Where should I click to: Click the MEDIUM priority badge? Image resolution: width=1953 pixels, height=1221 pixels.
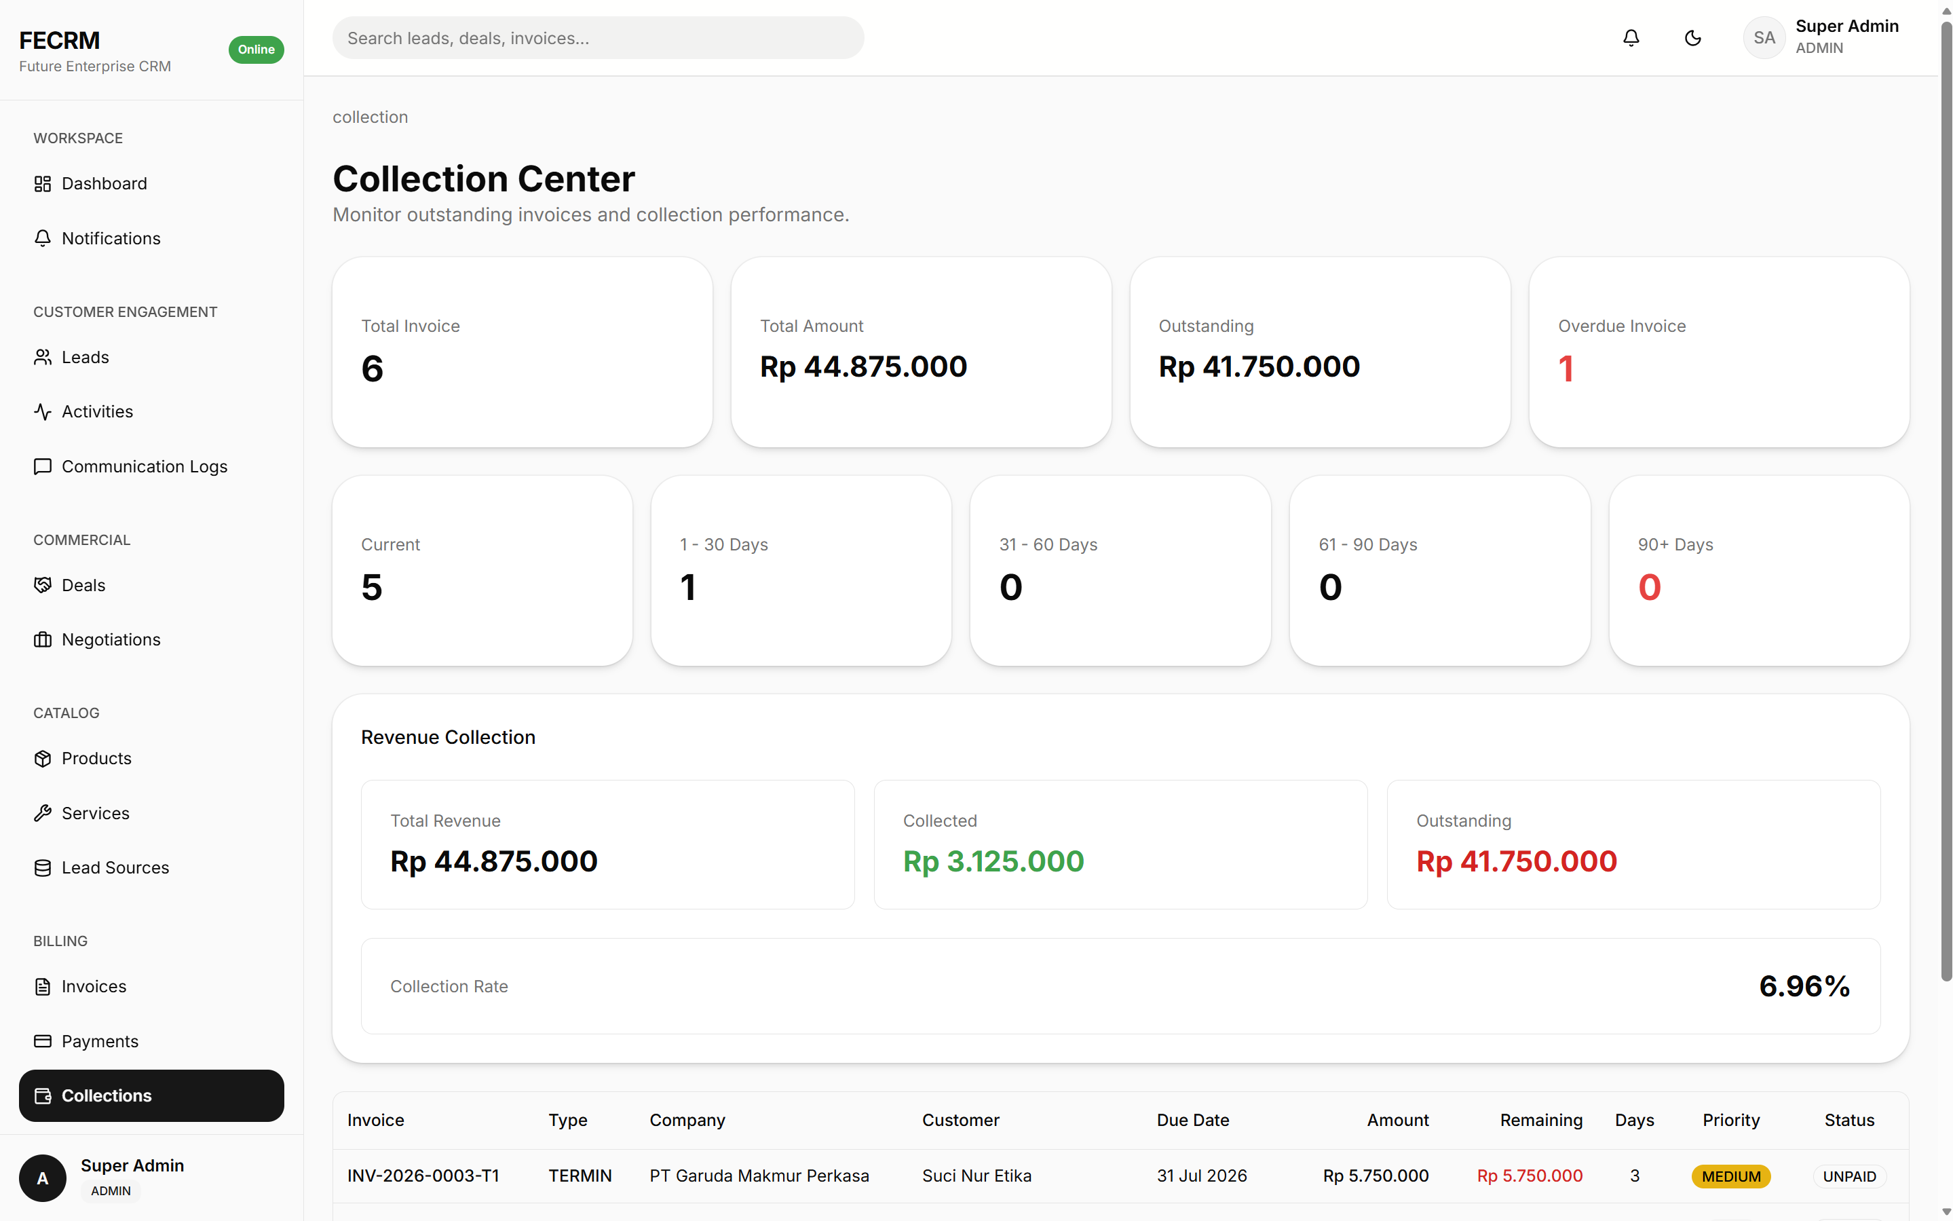click(x=1731, y=1177)
